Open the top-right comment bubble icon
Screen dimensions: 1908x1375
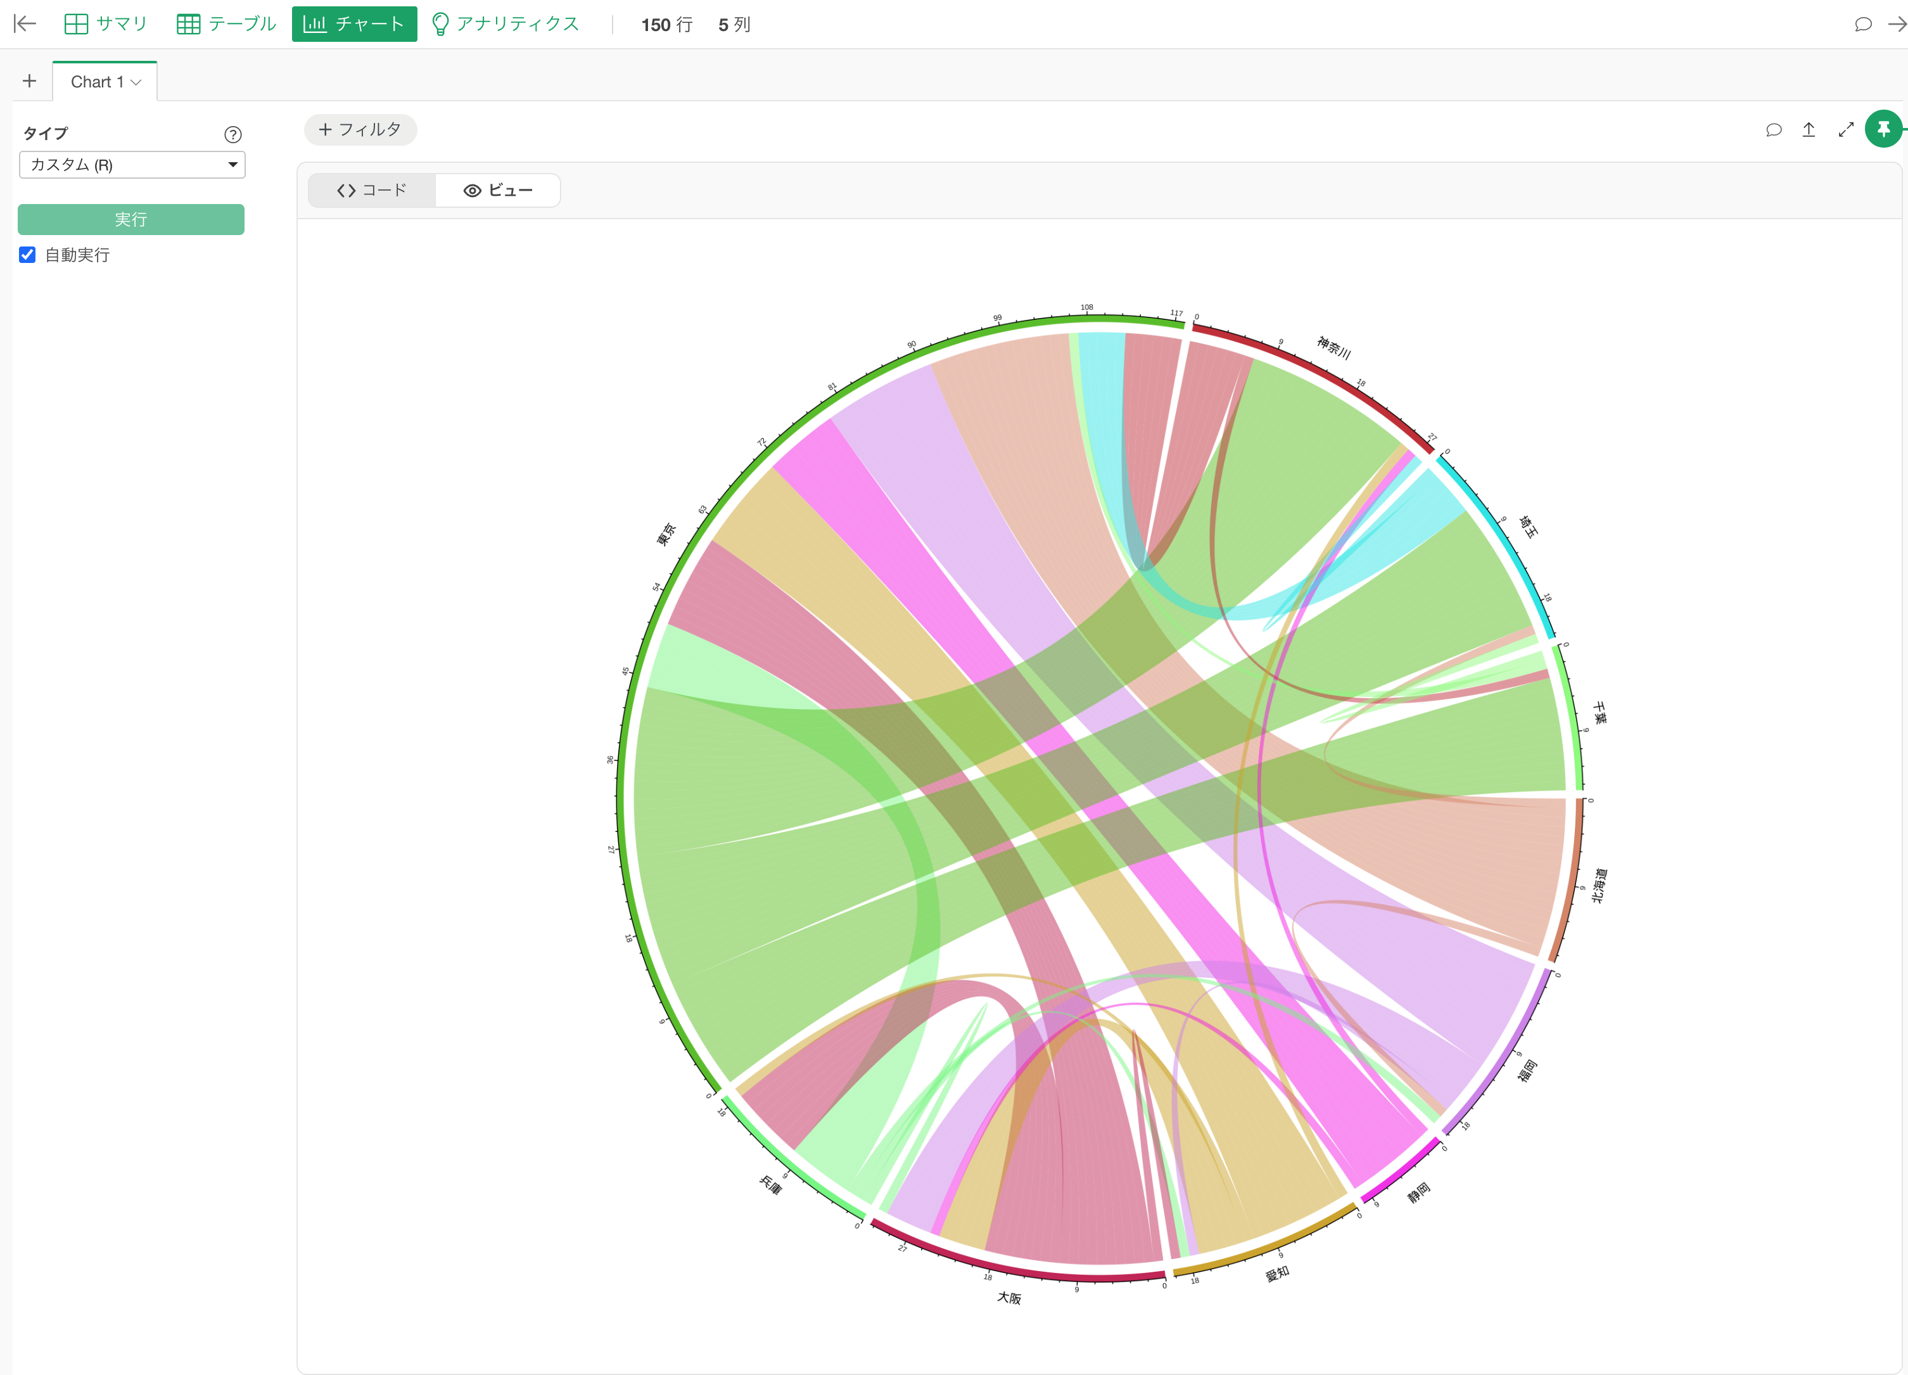(1862, 25)
